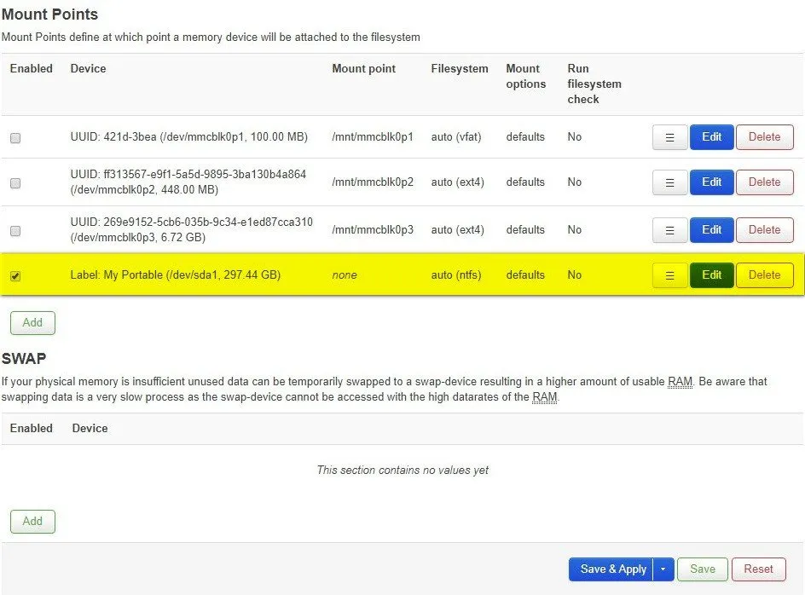Open the Save & Apply dropdown arrow
805x595 pixels.
pyautogui.click(x=664, y=569)
